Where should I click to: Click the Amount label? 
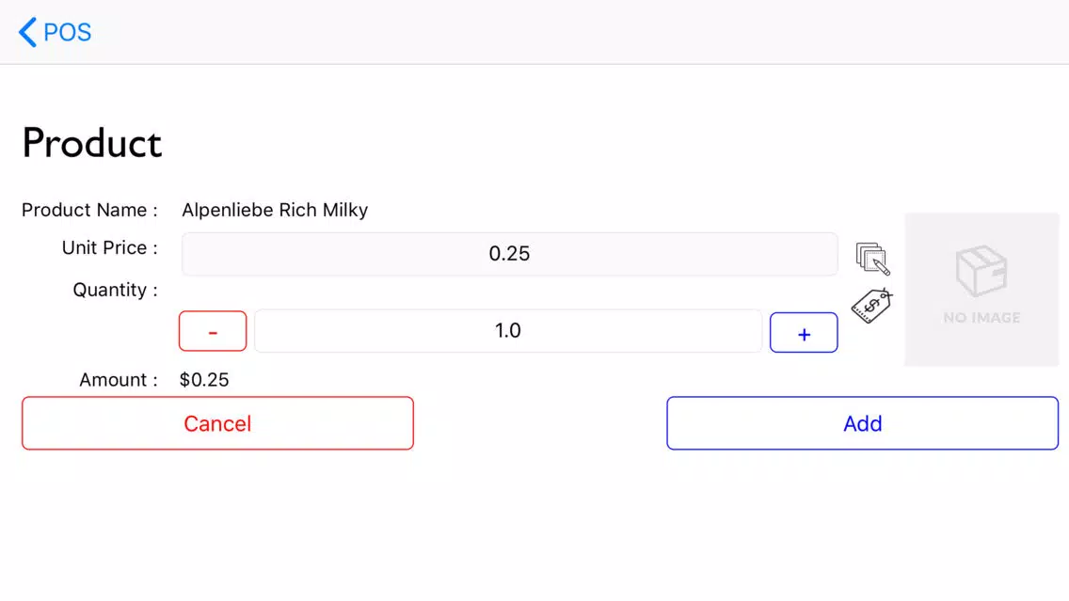coord(118,380)
